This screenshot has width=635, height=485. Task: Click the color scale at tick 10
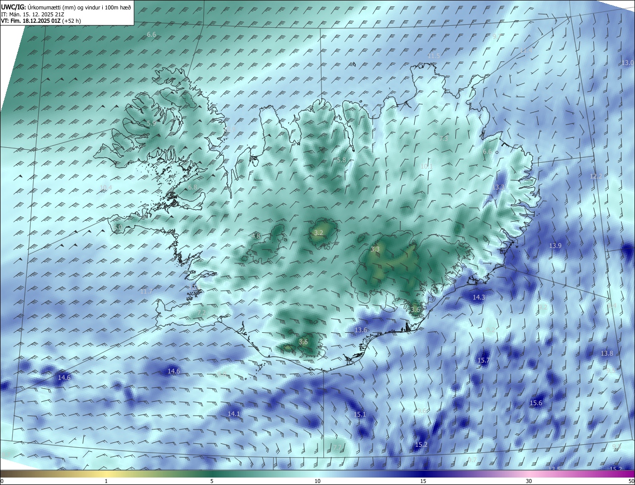click(x=317, y=481)
